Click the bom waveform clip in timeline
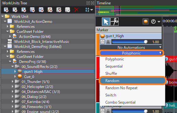177x113 pixels. point(171,91)
